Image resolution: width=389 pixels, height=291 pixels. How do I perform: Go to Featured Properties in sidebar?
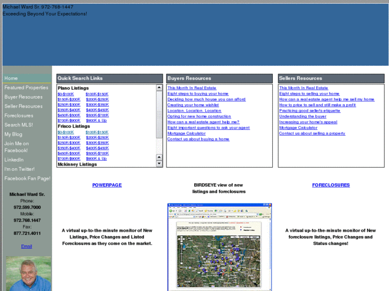[x=26, y=88]
